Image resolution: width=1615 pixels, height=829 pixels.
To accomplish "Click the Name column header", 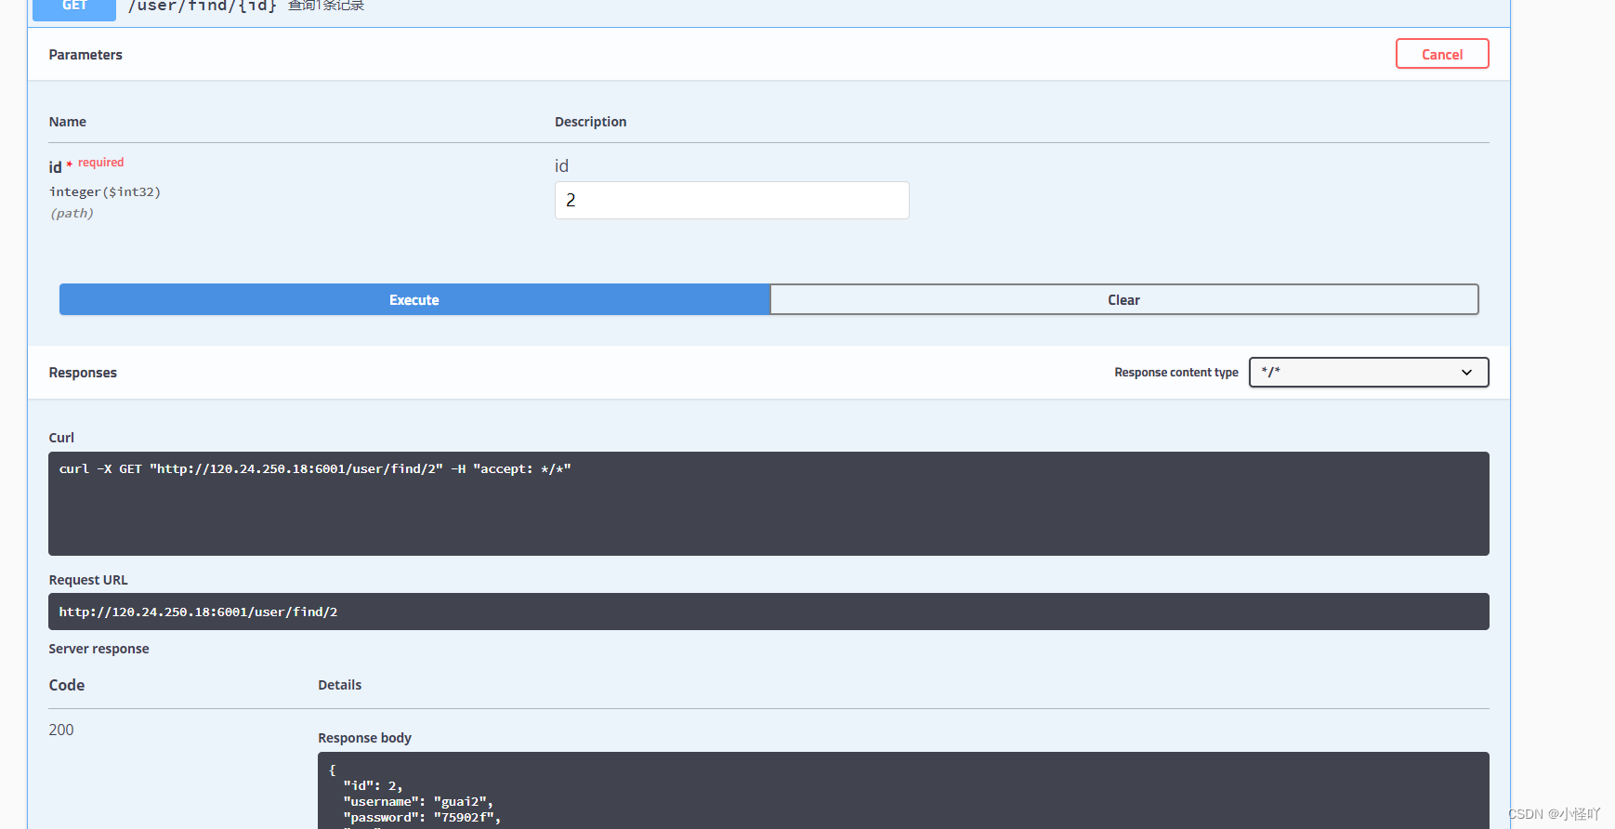I will 67,122.
